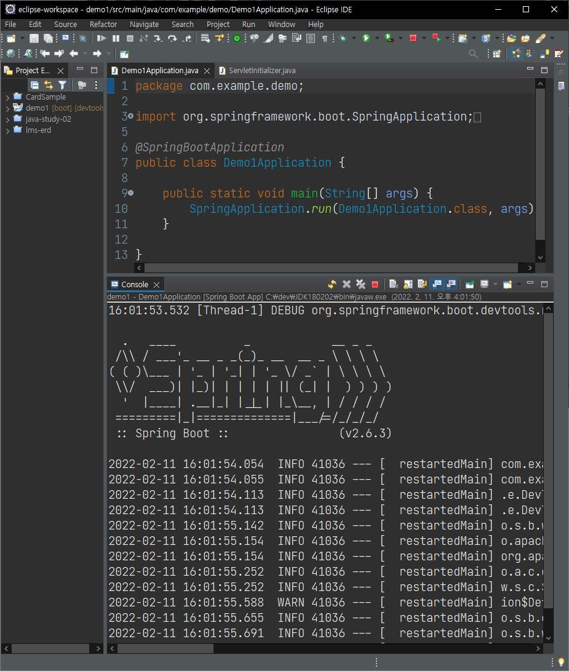The width and height of the screenshot is (569, 671).
Task: Expand the lms-erd project node
Action: pos(7,130)
